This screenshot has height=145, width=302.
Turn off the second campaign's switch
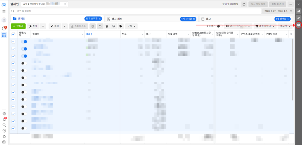point(24,49)
